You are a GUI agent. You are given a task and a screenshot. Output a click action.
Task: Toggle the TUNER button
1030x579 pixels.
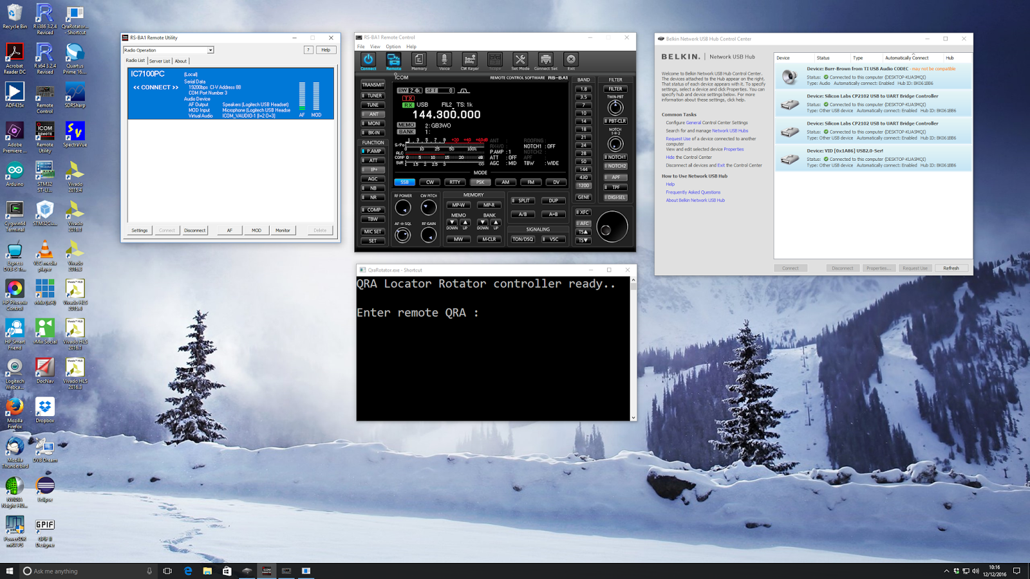click(373, 95)
